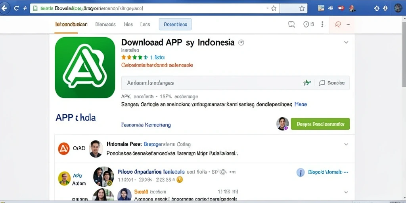The height and width of the screenshot is (203, 406).
Task: Click the Adam user avatar
Action: point(65,178)
